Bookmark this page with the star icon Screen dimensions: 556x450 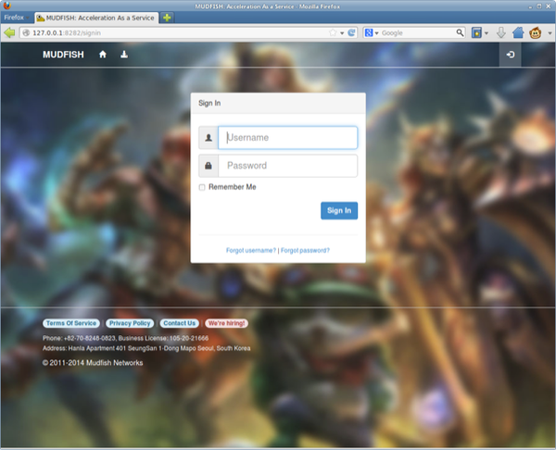(333, 33)
